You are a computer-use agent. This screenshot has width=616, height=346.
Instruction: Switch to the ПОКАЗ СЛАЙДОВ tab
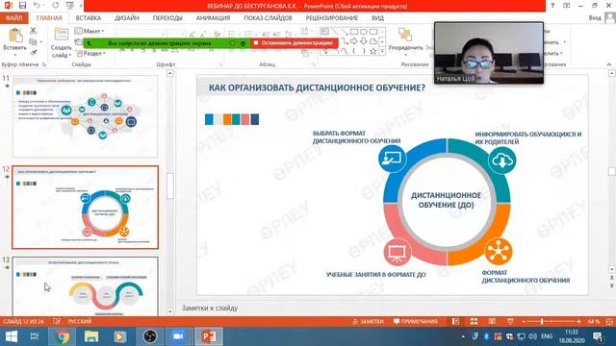[268, 18]
